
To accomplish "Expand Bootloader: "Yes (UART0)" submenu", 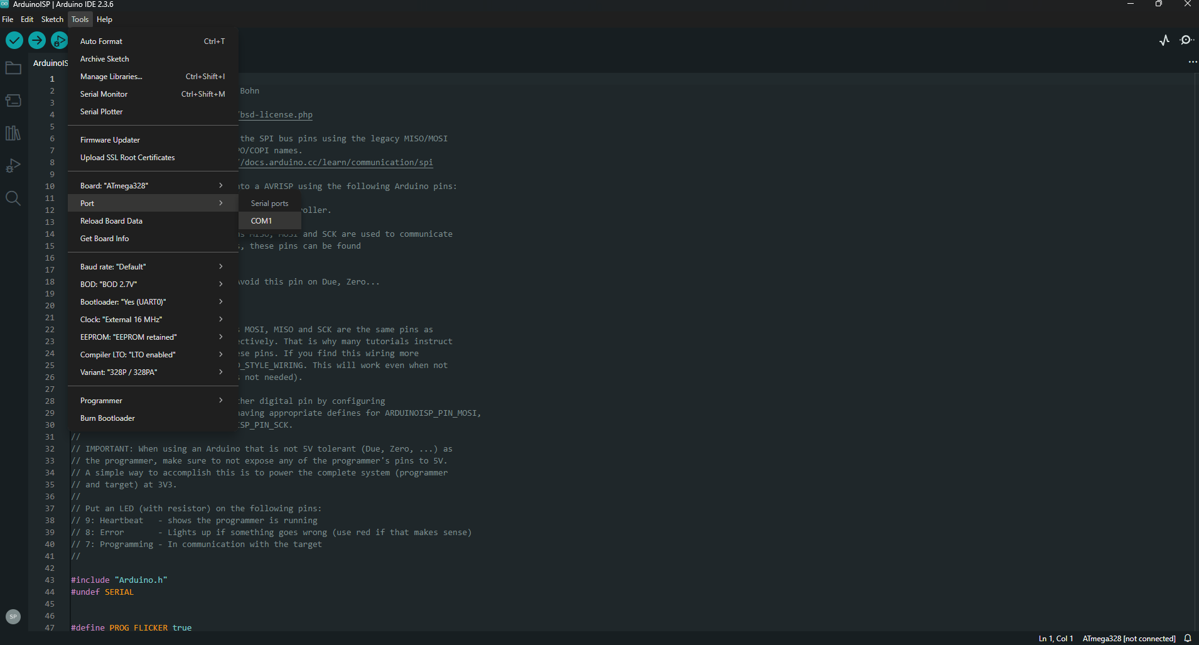I will 153,302.
